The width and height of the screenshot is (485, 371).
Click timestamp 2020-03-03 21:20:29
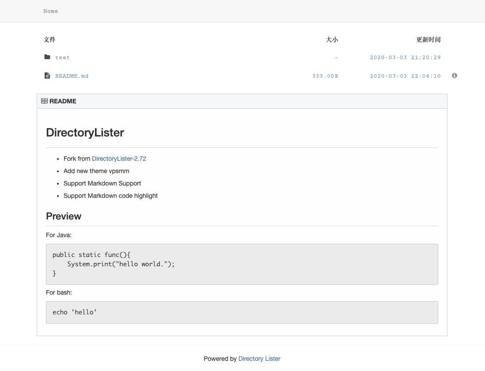tap(405, 57)
